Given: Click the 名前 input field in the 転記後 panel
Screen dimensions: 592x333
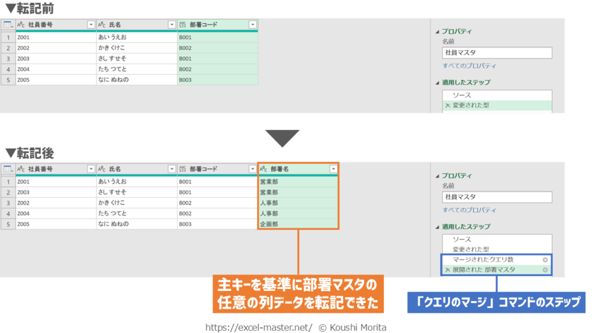Looking at the screenshot, I should [x=497, y=197].
